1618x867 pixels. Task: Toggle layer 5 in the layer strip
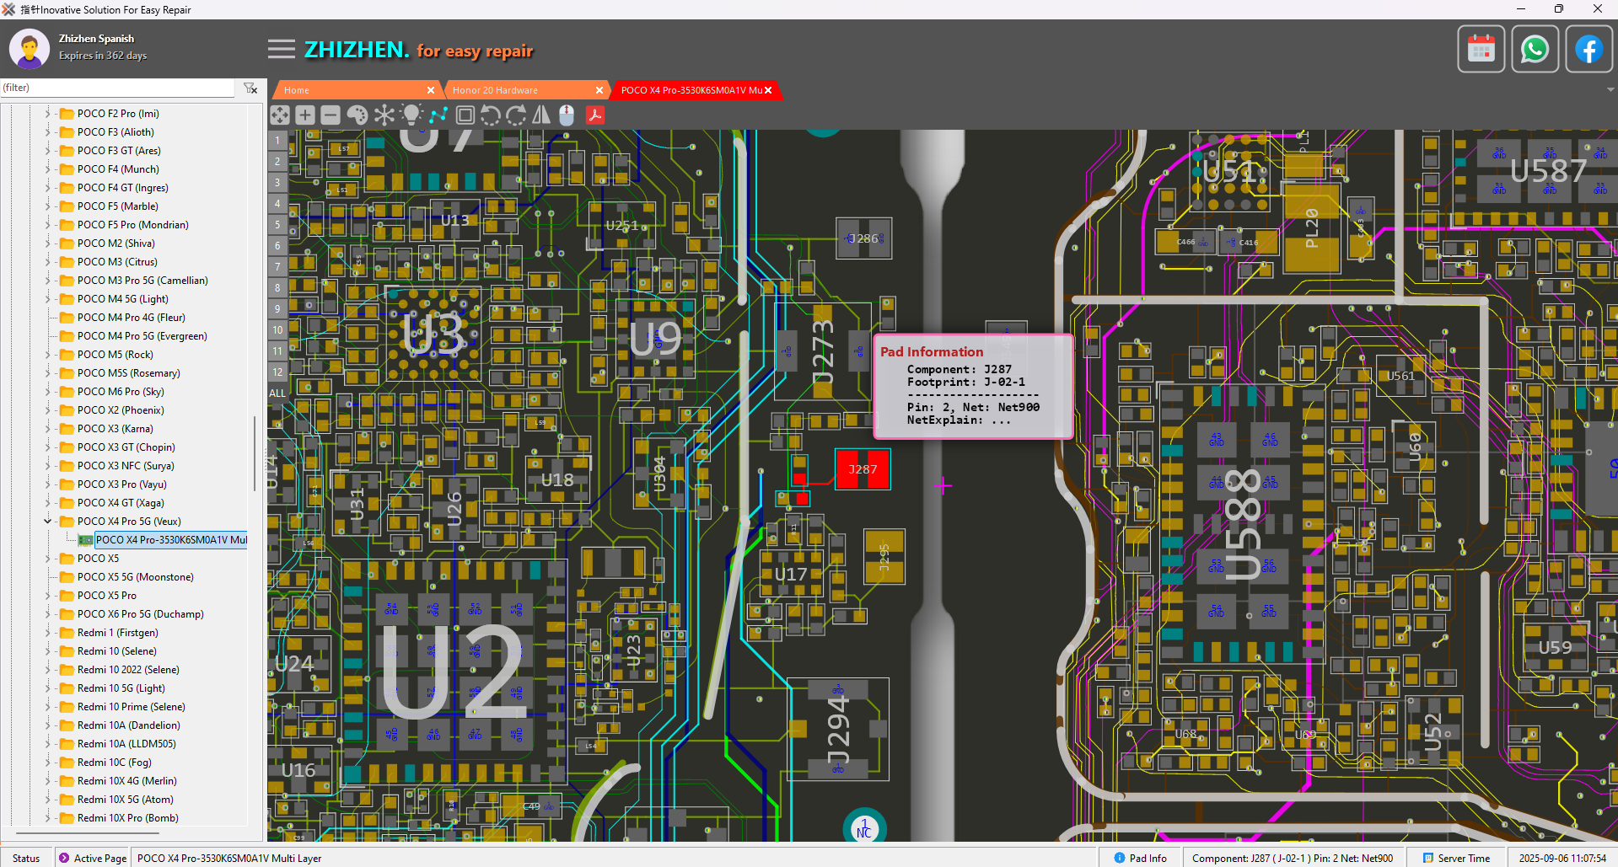click(x=277, y=225)
